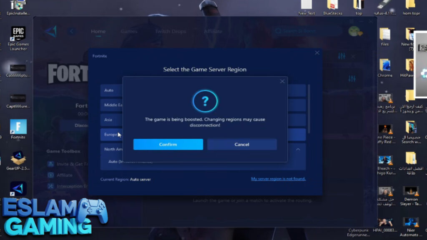The image size is (427, 240).
Task: Click the GearUP logo icon
Action: [x=51, y=31]
